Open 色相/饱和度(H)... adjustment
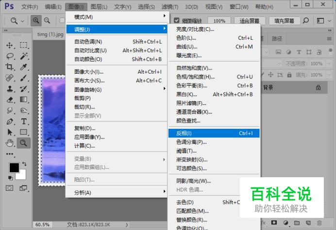This screenshot has height=230, width=336. (214, 77)
